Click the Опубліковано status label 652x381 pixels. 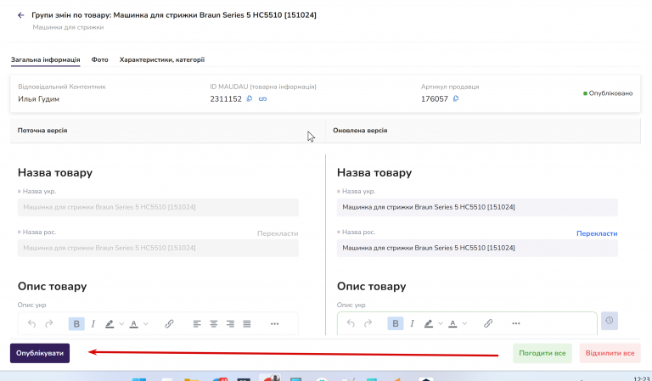pyautogui.click(x=608, y=93)
